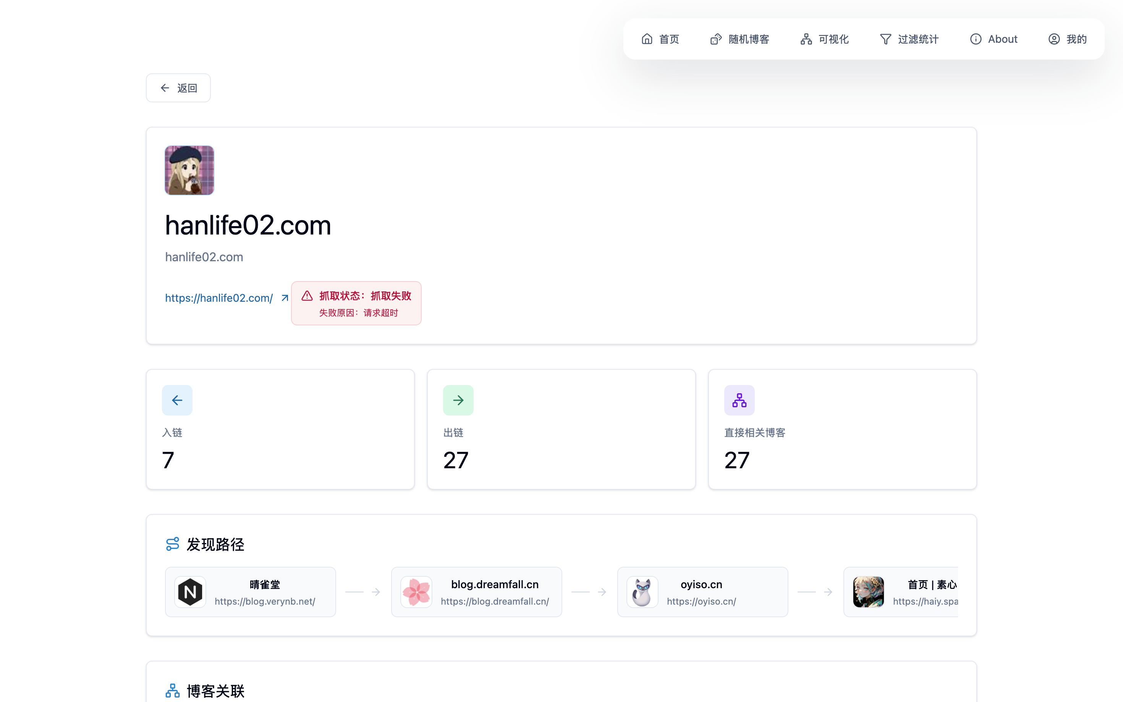Open the blog.dreamfall.cn path card
Screen dimensions: 1123x702
click(476, 592)
